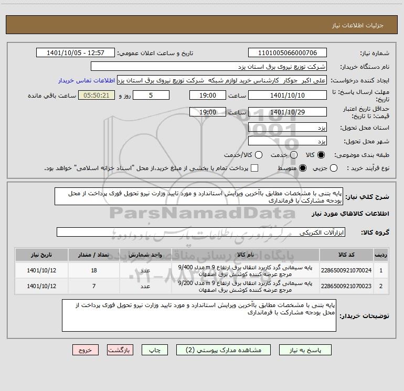Click the اطلاعات کالاهای مورد نیاز heading

[x=350, y=214]
